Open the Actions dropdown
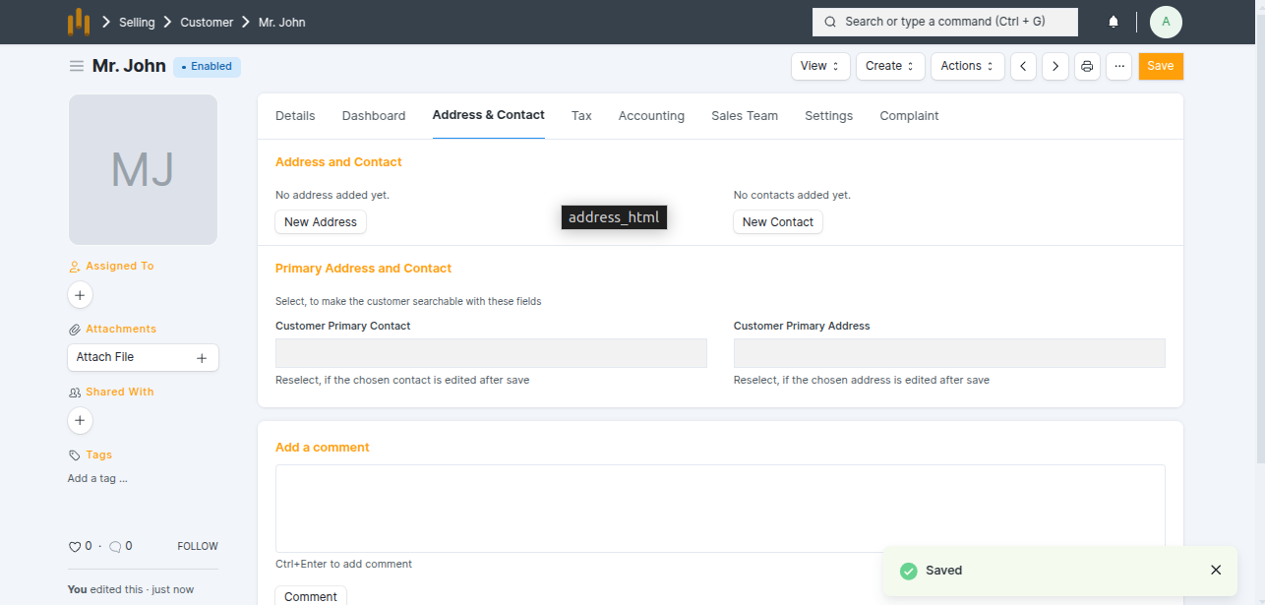This screenshot has width=1265, height=605. [967, 66]
